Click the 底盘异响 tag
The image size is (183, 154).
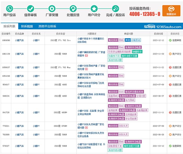(x=113, y=96)
